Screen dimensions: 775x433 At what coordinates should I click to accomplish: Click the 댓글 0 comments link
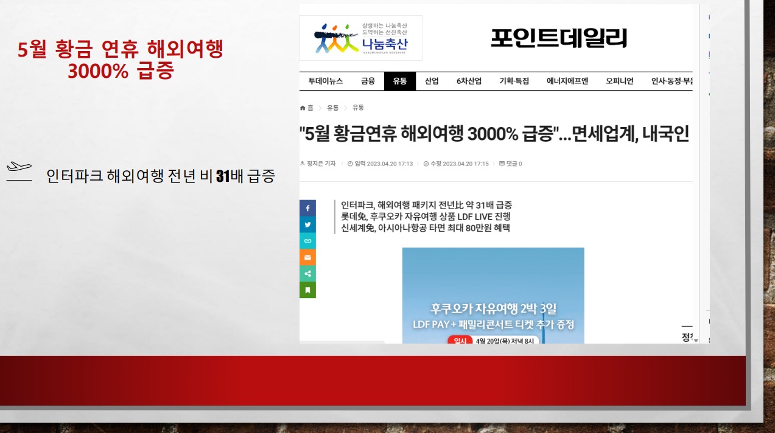click(510, 164)
